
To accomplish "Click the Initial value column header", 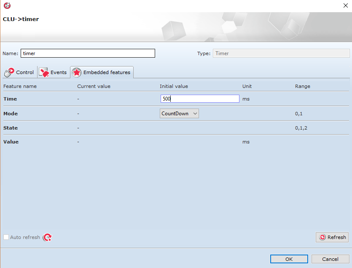I will pos(174,86).
